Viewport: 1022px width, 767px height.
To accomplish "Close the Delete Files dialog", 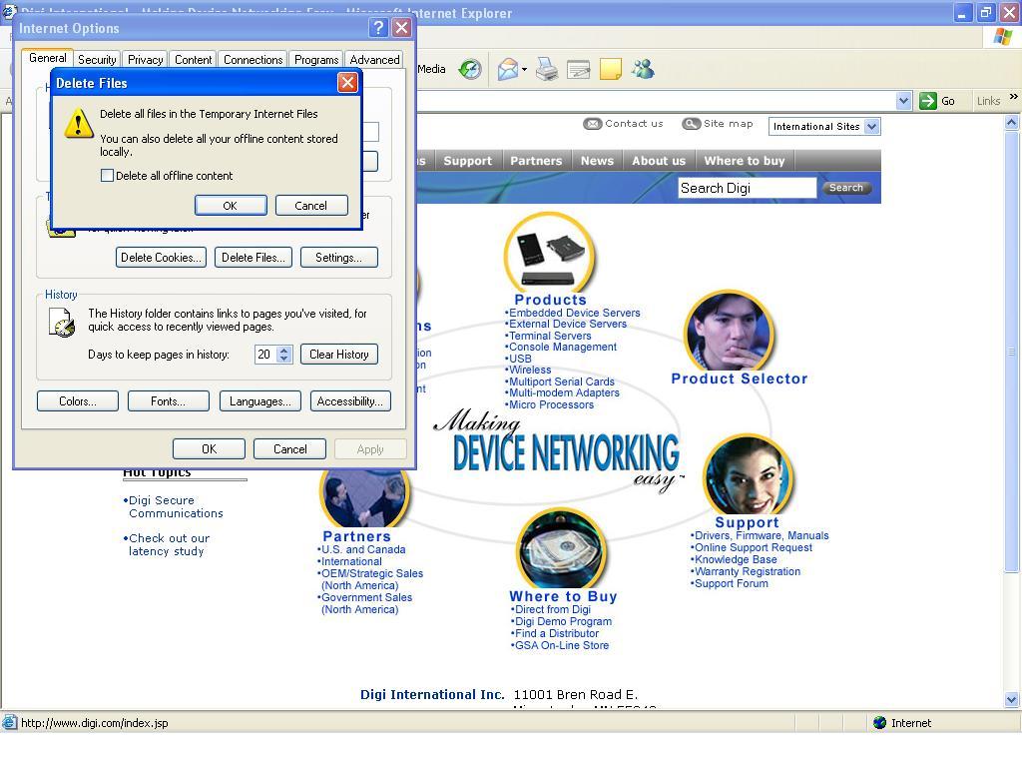I will (347, 83).
